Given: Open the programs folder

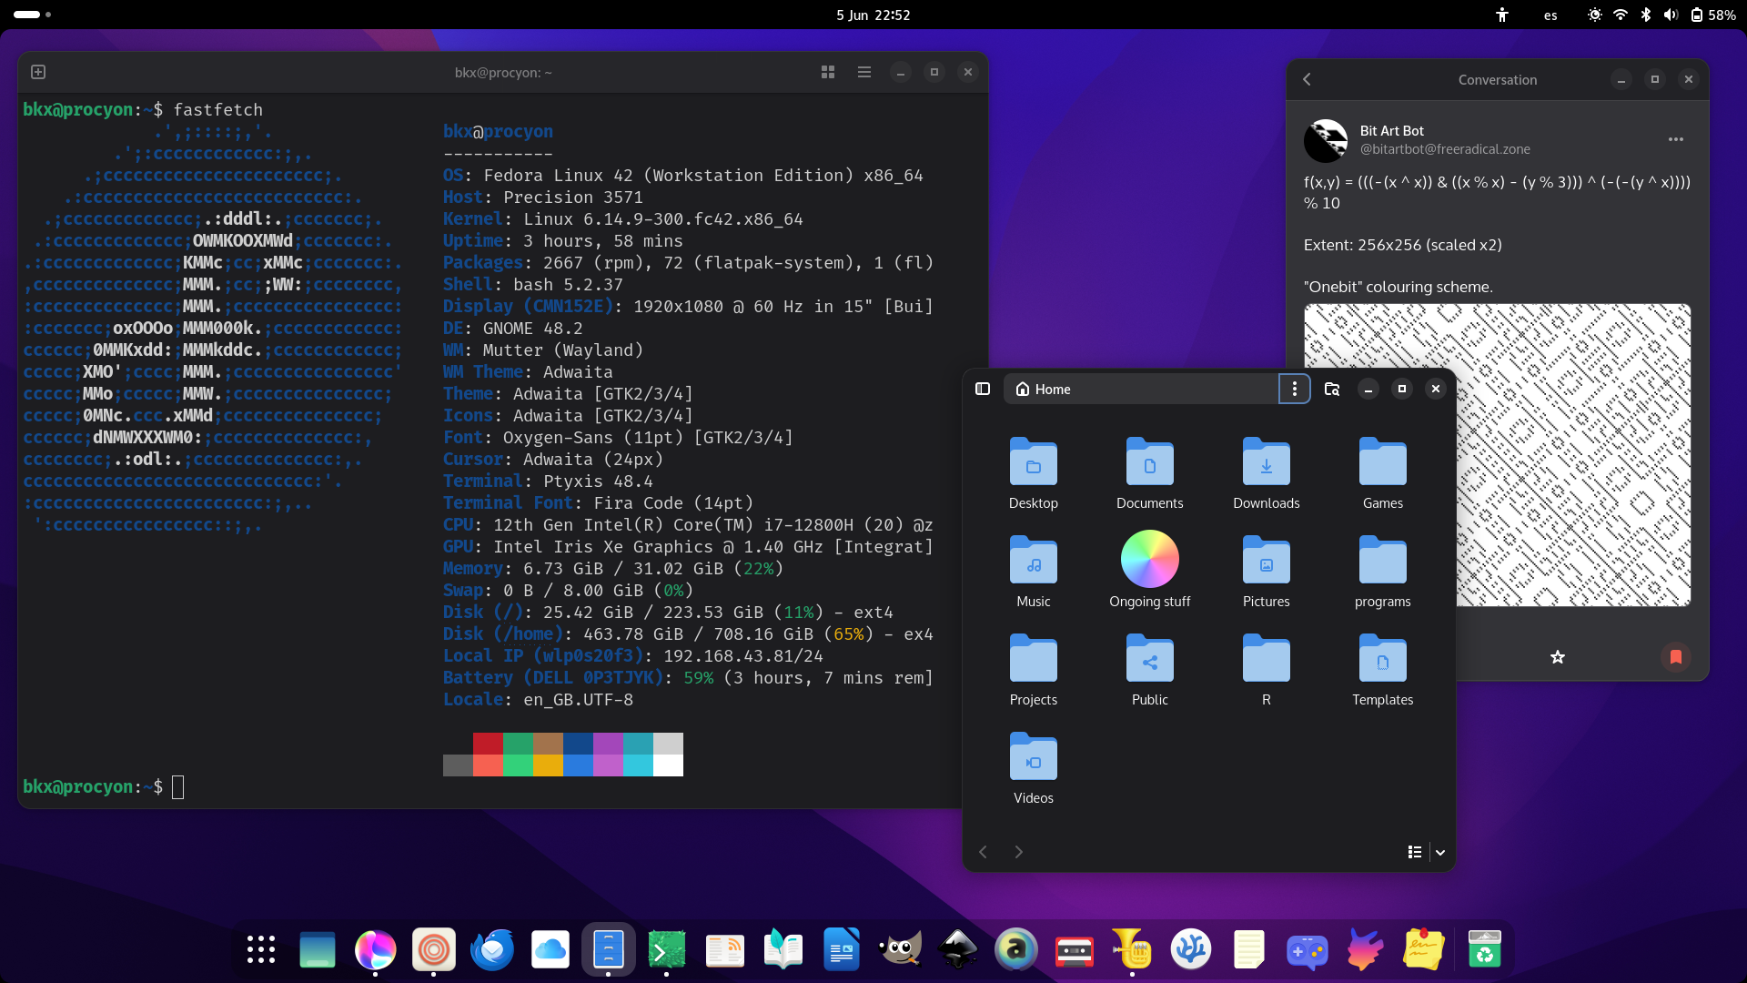Looking at the screenshot, I should point(1383,572).
